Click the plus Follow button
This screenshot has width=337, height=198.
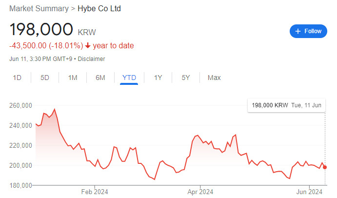click(308, 31)
